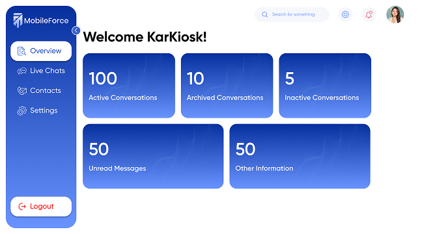Click the Live Chats speech bubble icon

point(21,71)
